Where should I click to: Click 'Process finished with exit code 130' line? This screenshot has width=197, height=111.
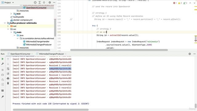point(51,104)
